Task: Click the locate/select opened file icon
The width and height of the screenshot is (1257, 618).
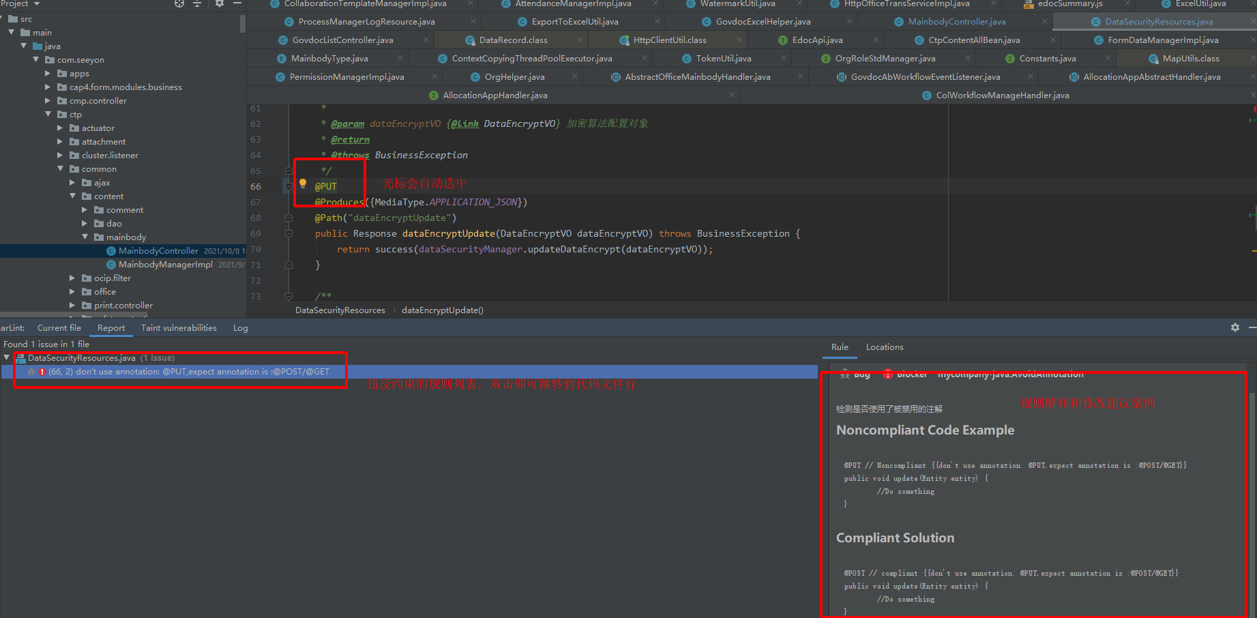Action: 179,3
